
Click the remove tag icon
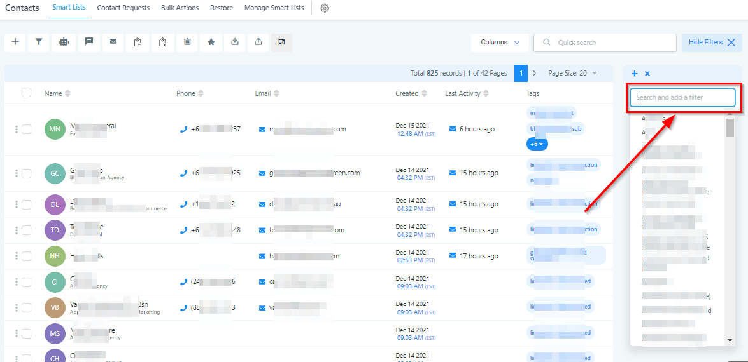click(x=162, y=42)
